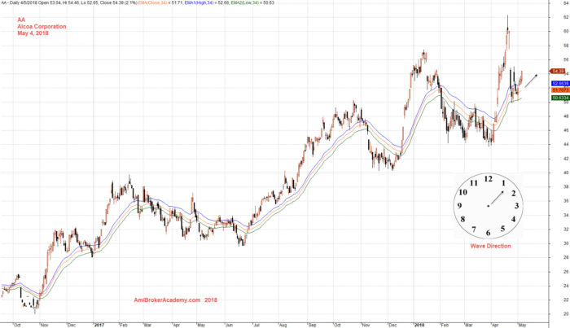Click the 34 price axis label
This screenshot has height=328, width=570.
[567, 215]
